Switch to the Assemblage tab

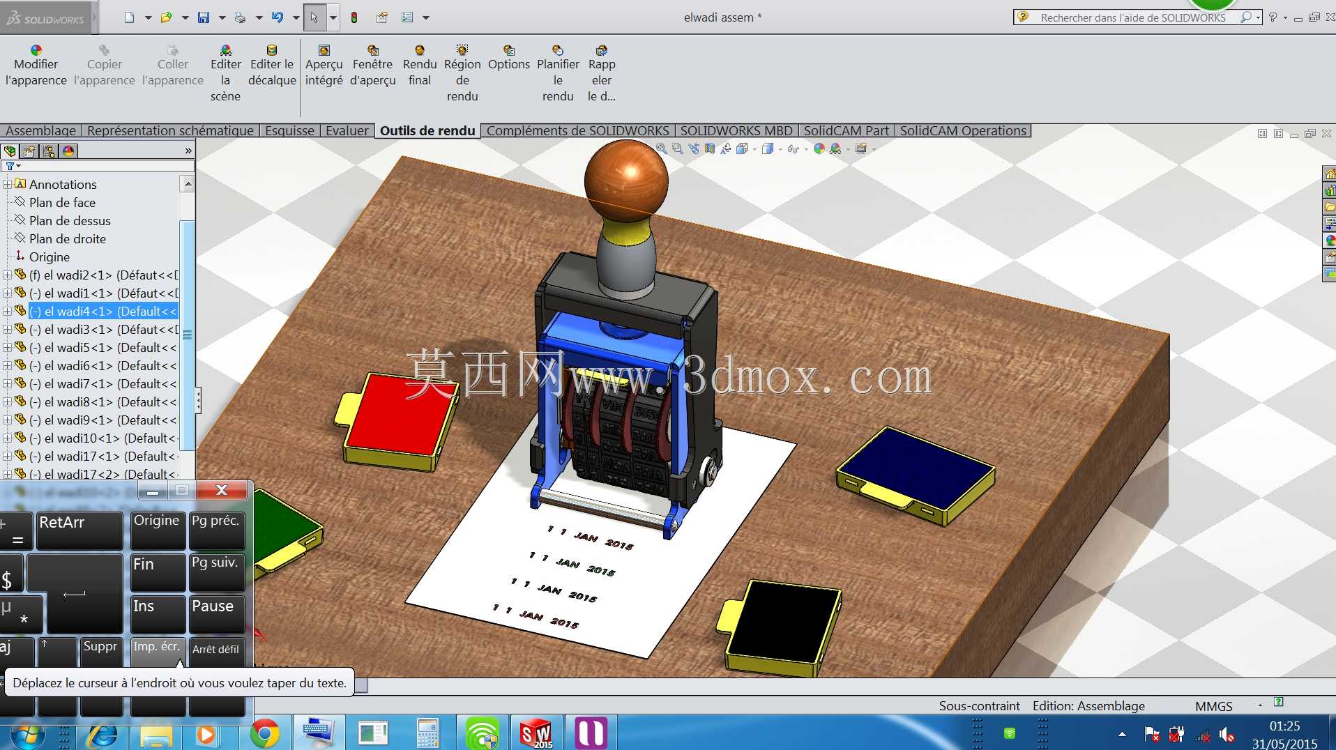pyautogui.click(x=40, y=130)
